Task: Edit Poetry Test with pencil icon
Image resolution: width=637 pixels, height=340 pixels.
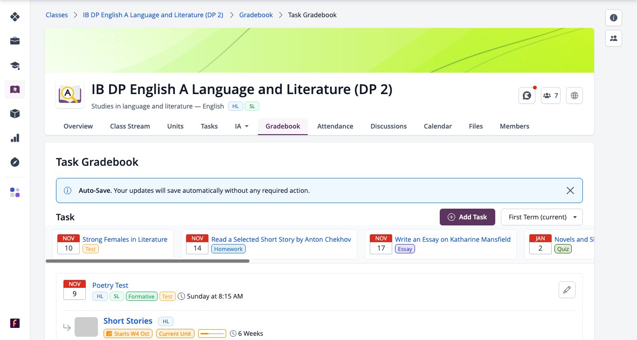Action: point(567,290)
